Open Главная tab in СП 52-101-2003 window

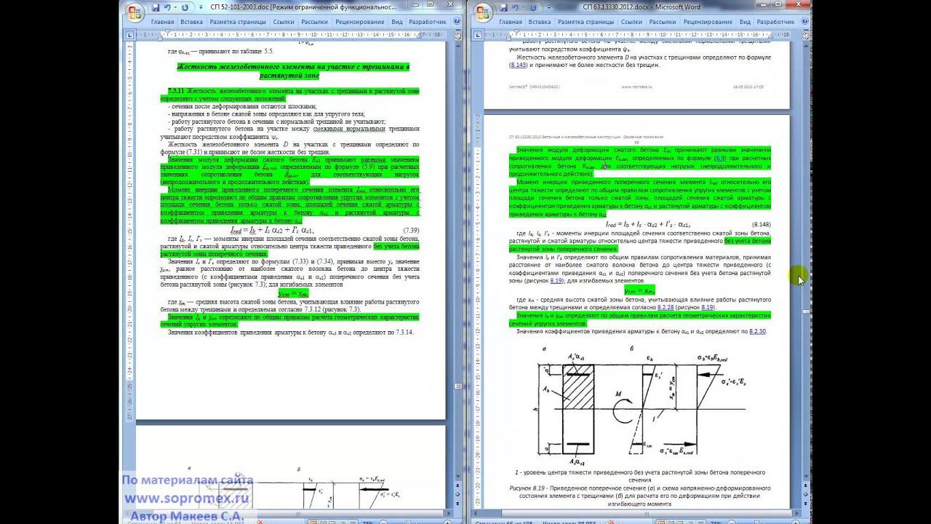(162, 22)
